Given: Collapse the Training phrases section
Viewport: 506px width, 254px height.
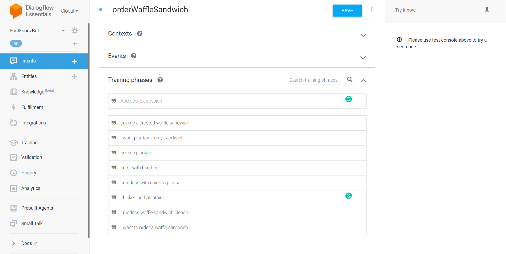Looking at the screenshot, I should click(363, 81).
